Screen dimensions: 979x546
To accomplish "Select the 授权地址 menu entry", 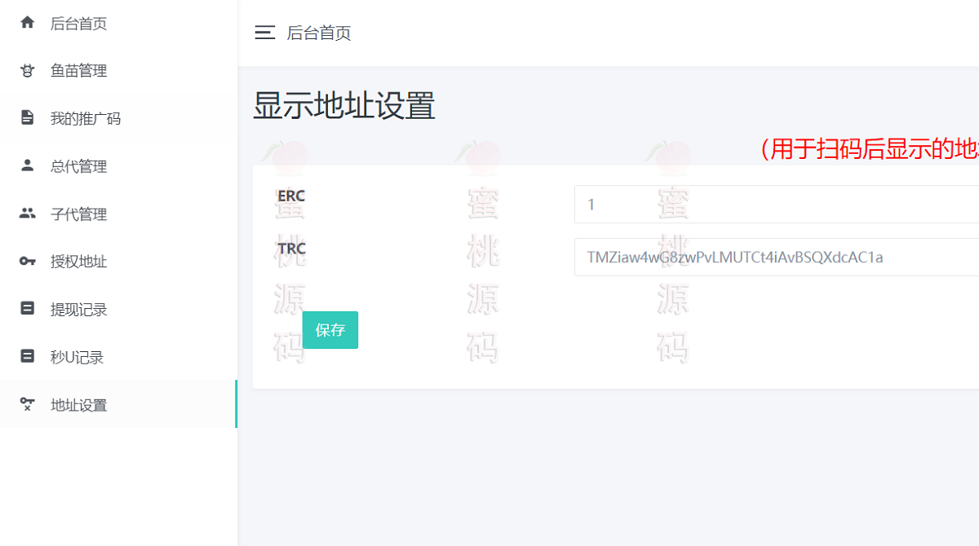I will 78,262.
